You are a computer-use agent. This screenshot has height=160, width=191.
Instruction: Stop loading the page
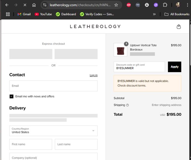click(25, 5)
